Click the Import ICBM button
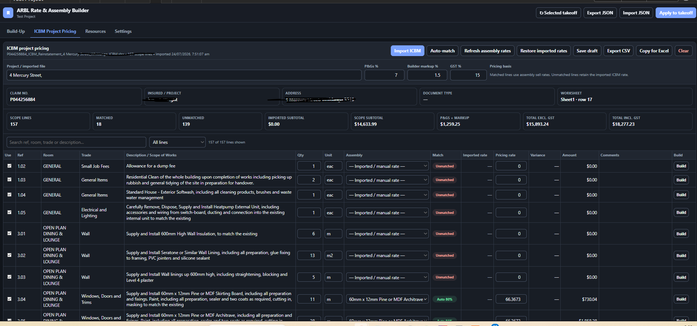The height and width of the screenshot is (326, 697). coord(407,51)
